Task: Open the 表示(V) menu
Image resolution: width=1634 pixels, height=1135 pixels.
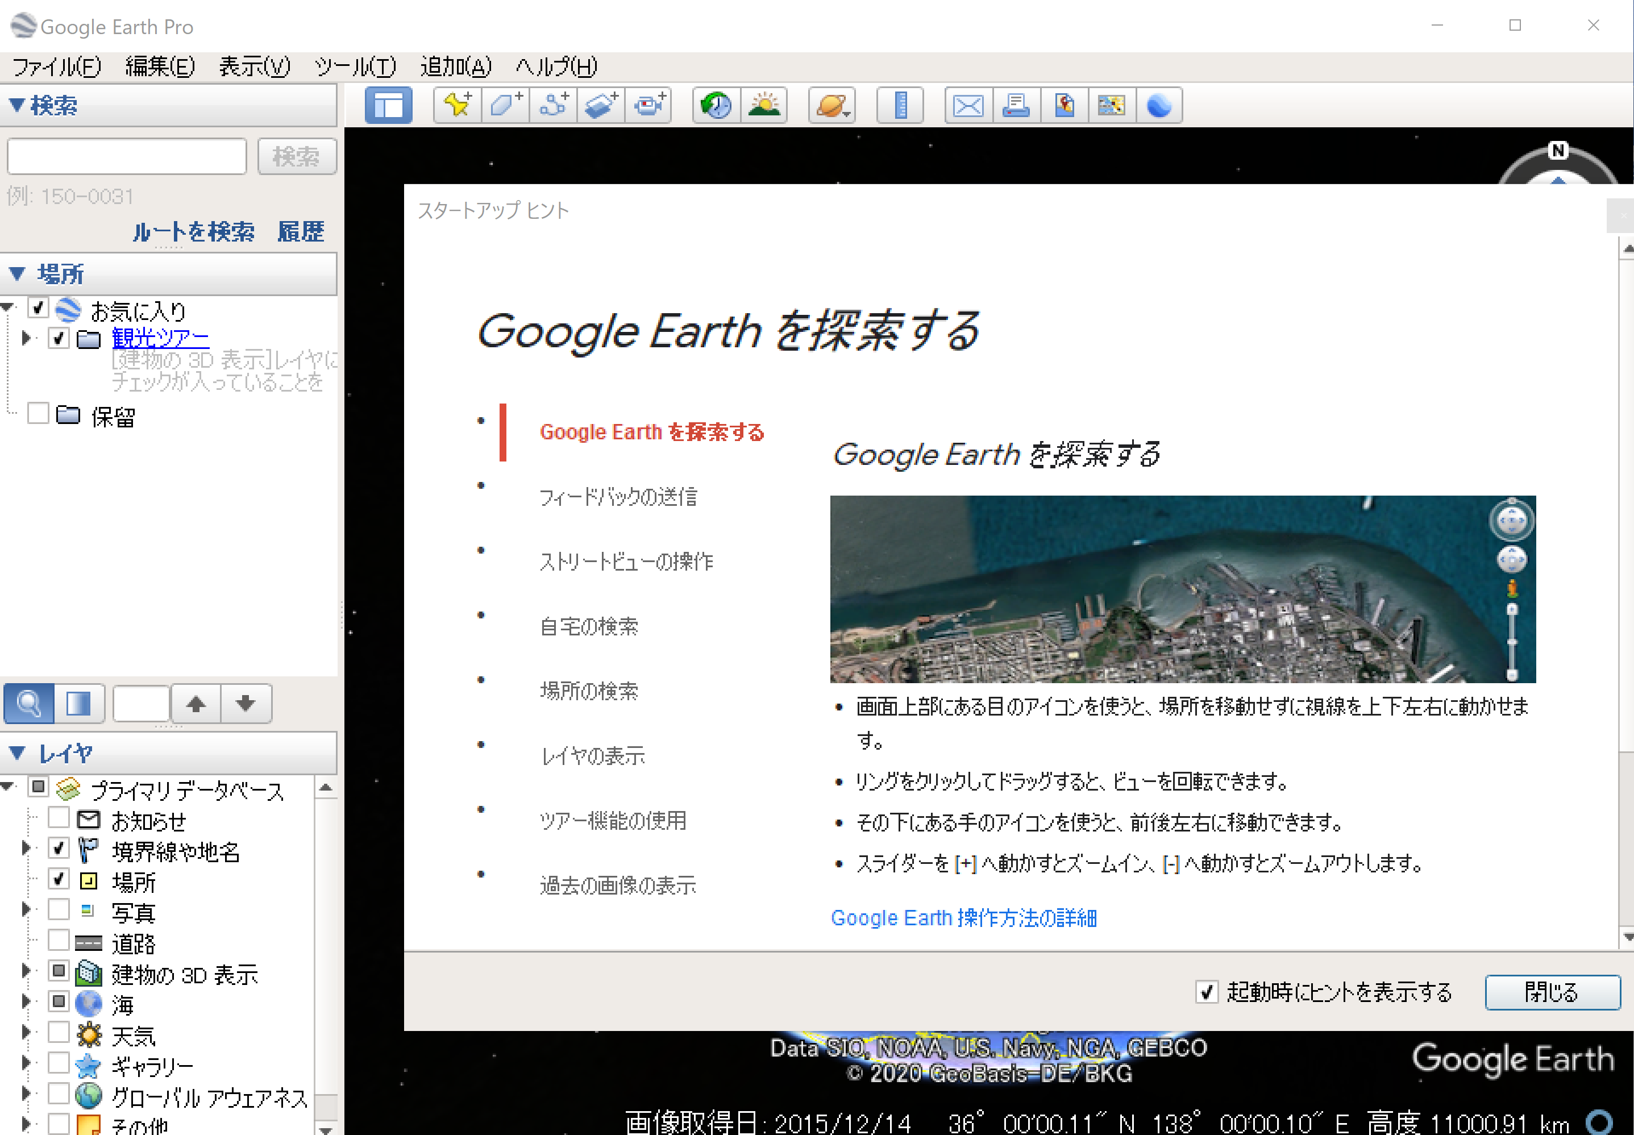Action: click(255, 67)
